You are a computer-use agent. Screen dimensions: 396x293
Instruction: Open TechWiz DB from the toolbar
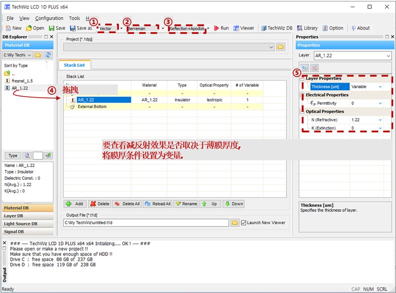click(x=276, y=28)
